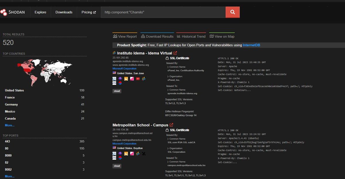Click external-link icon next to Instituto Idema
The image size is (345, 179).
point(175,53)
